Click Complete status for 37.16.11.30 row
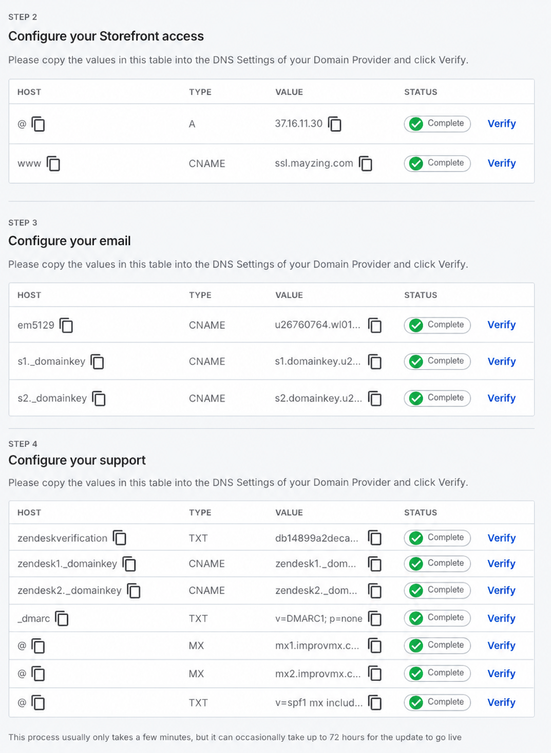The image size is (551, 753). pos(437,124)
